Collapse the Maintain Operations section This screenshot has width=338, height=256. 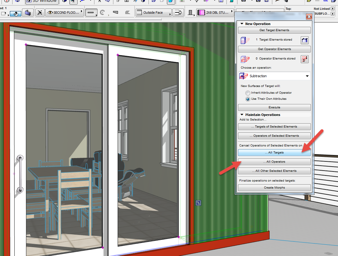(x=242, y=114)
